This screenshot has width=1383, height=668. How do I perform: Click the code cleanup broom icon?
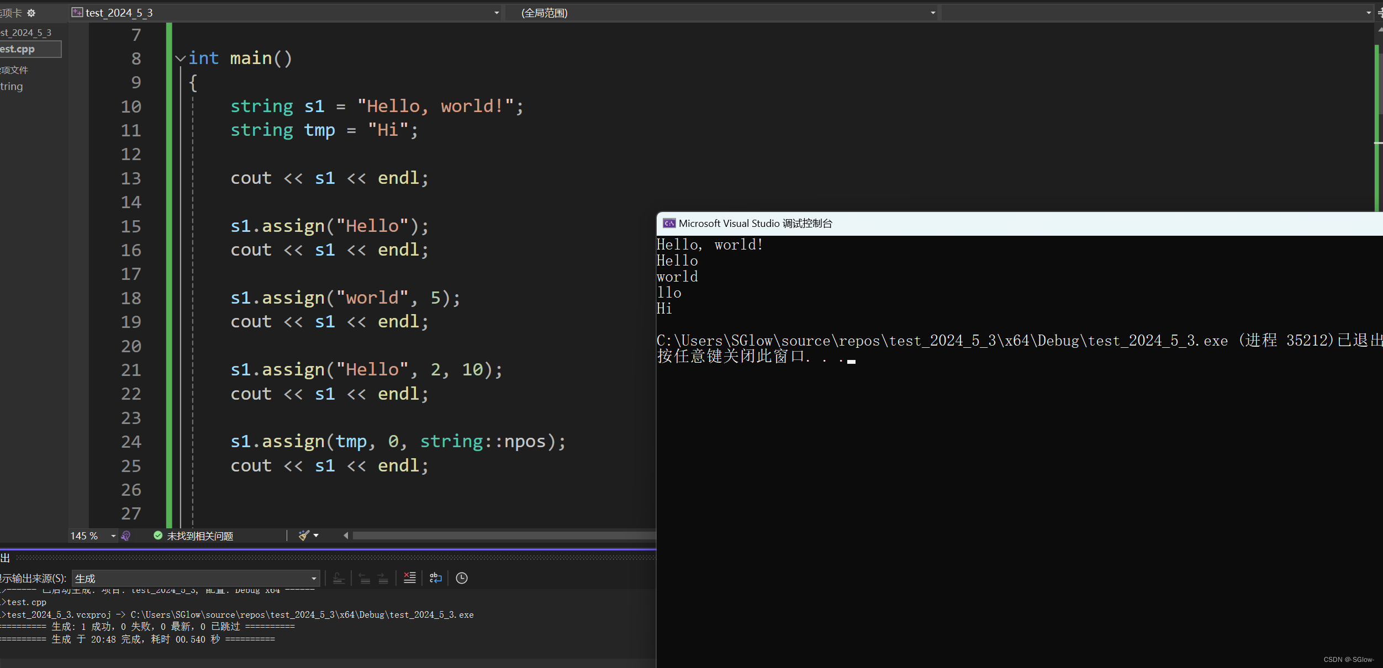[303, 536]
